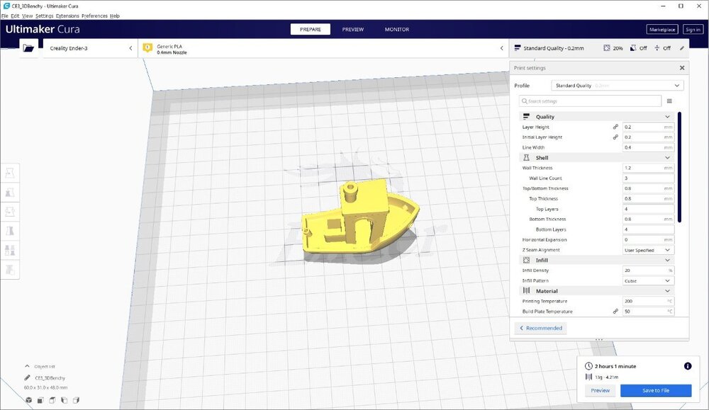Collapse the Shell settings section
709x410 pixels.
click(x=597, y=158)
